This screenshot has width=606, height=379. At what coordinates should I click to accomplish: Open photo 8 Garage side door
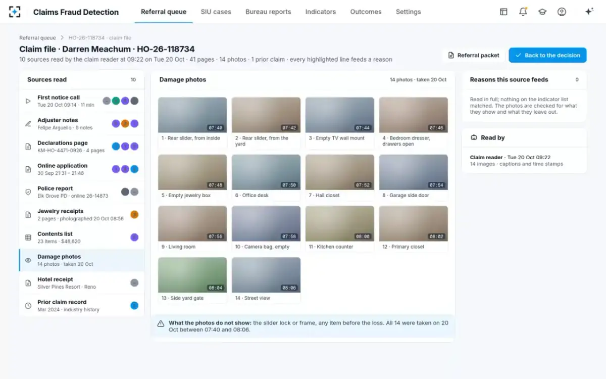(x=414, y=177)
